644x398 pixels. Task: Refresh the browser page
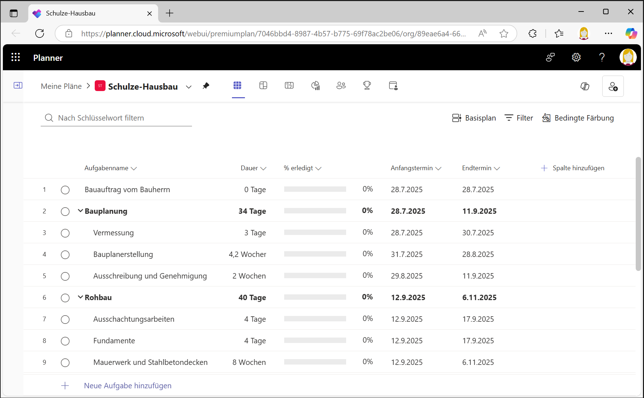click(x=40, y=33)
